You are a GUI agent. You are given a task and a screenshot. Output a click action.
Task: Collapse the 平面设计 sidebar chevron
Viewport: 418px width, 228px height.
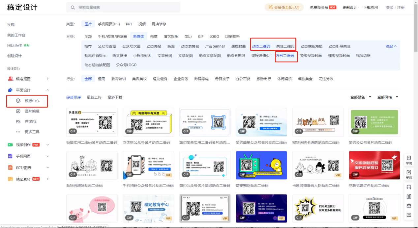pos(48,90)
